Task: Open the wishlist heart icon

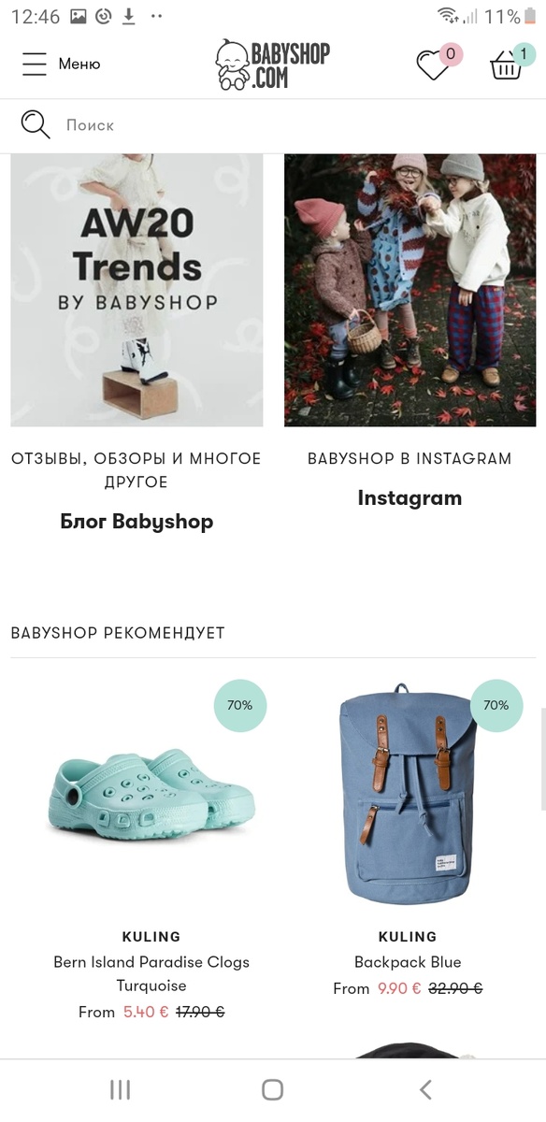Action: tap(433, 65)
